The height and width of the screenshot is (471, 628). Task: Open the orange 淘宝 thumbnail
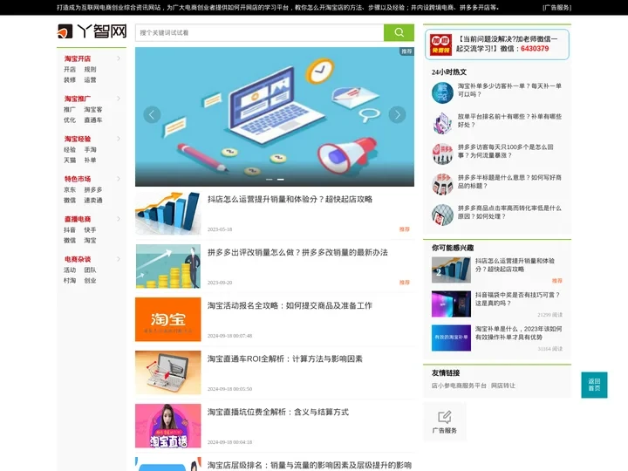pos(167,319)
